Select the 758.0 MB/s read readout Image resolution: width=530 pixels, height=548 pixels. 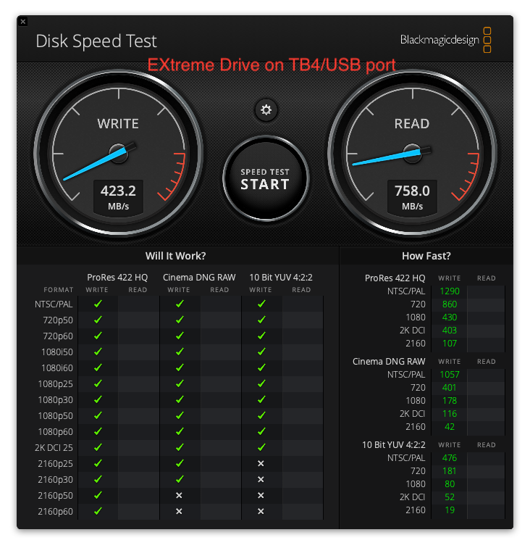[412, 197]
